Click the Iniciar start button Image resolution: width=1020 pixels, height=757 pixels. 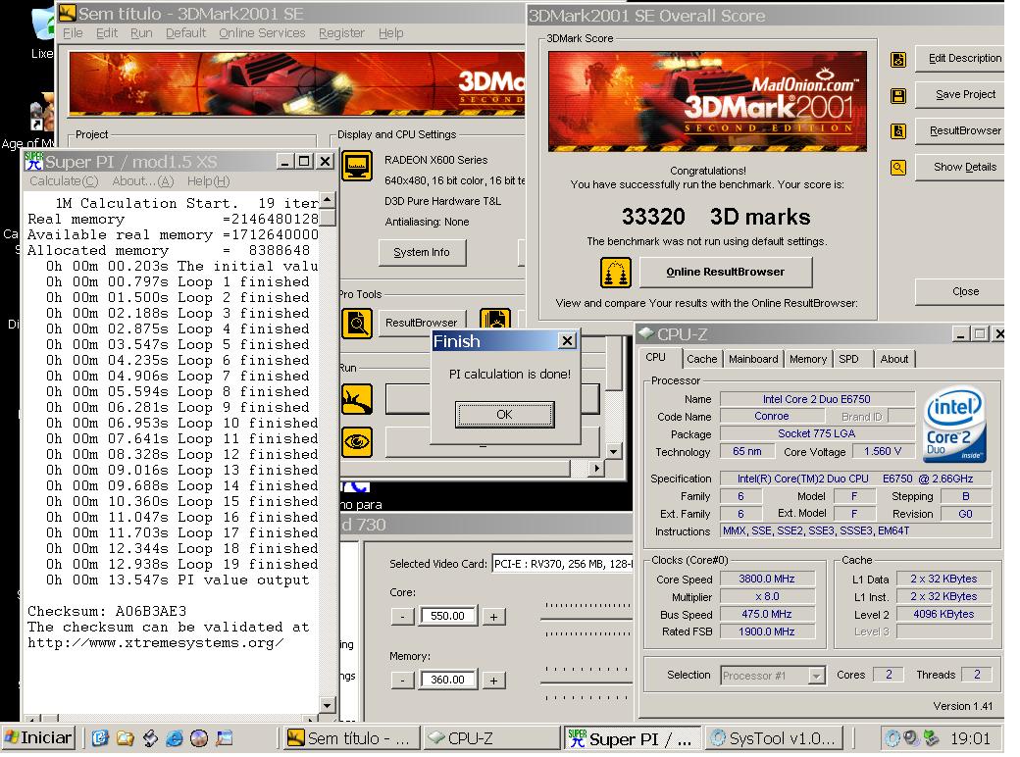coord(39,738)
